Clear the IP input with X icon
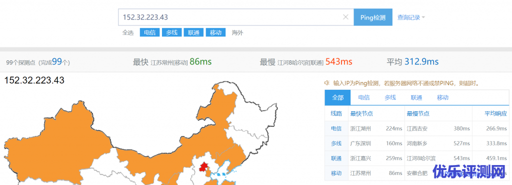The width and height of the screenshot is (512, 185). click(x=345, y=17)
